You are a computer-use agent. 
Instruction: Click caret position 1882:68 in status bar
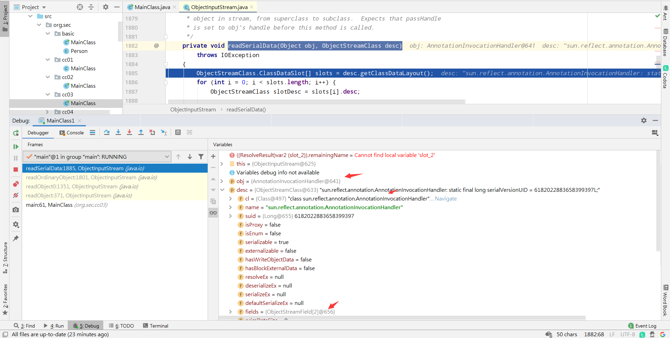pyautogui.click(x=594, y=334)
